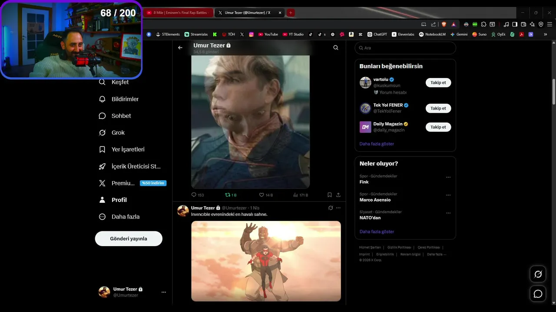This screenshot has height=312, width=556.
Task: Follow Tek Yol FENER with Takip et
Action: tap(438, 108)
